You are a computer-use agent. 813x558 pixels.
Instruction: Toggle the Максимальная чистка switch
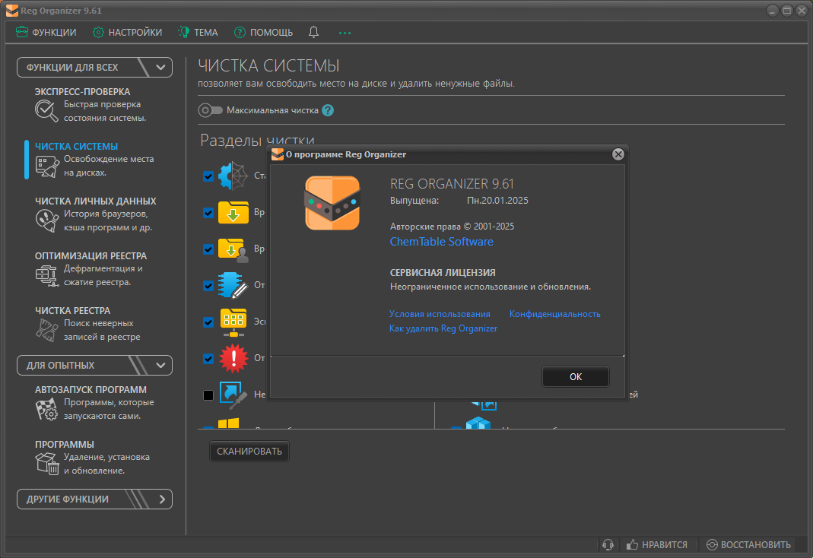pyautogui.click(x=210, y=110)
